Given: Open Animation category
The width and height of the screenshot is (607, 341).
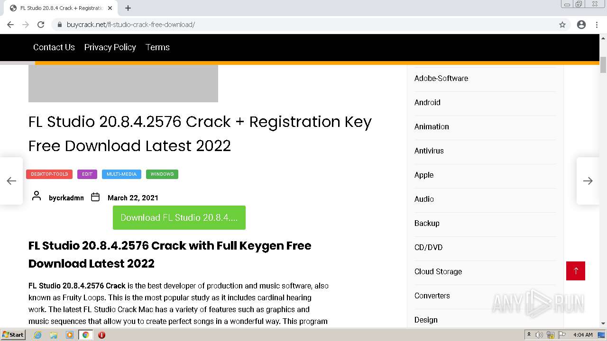Looking at the screenshot, I should pos(432,127).
